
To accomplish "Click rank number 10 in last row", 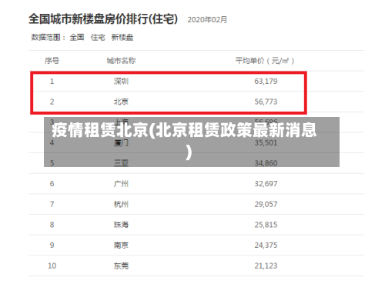I will pyautogui.click(x=52, y=266).
